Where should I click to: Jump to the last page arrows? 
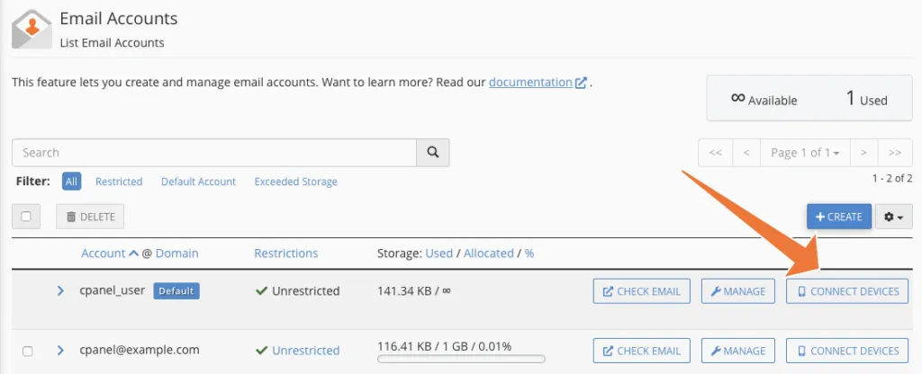[894, 153]
